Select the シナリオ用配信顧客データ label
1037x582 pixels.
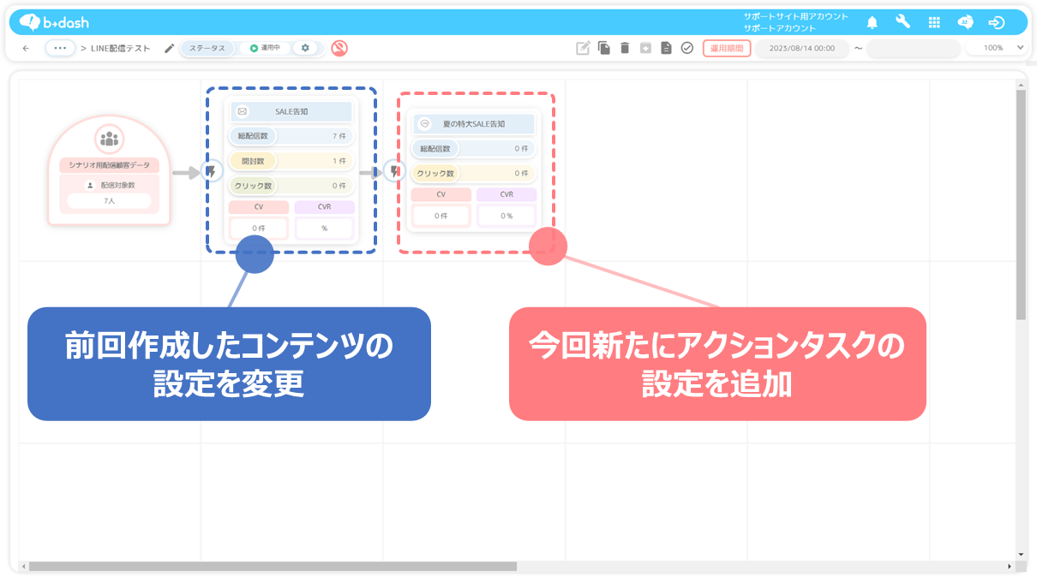pos(109,165)
